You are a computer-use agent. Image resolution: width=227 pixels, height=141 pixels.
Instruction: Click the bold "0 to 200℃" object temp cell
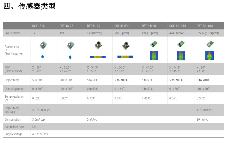[203, 80]
